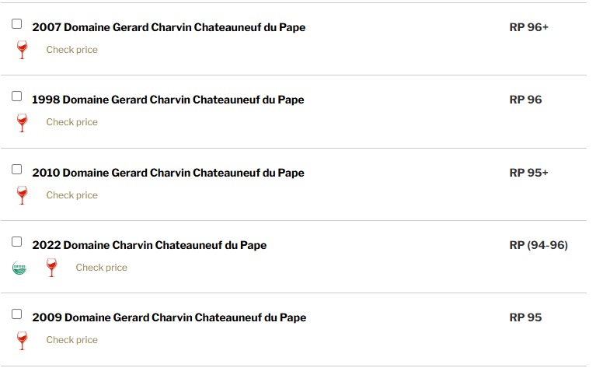The height and width of the screenshot is (368, 596).
Task: Check price of the 2010 vintage
Action: 71,195
